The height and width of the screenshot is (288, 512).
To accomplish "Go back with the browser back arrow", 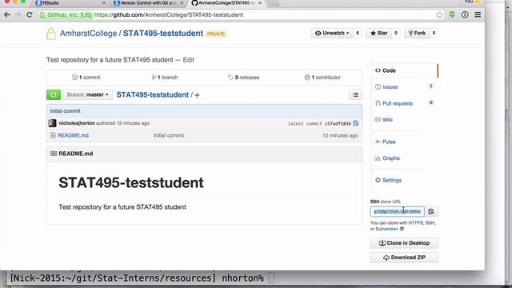I will coord(7,14).
